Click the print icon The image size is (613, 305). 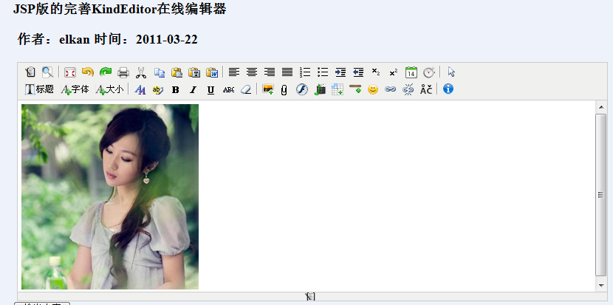[123, 72]
